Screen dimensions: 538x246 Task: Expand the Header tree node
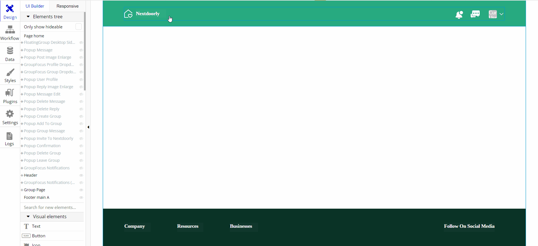click(22, 175)
